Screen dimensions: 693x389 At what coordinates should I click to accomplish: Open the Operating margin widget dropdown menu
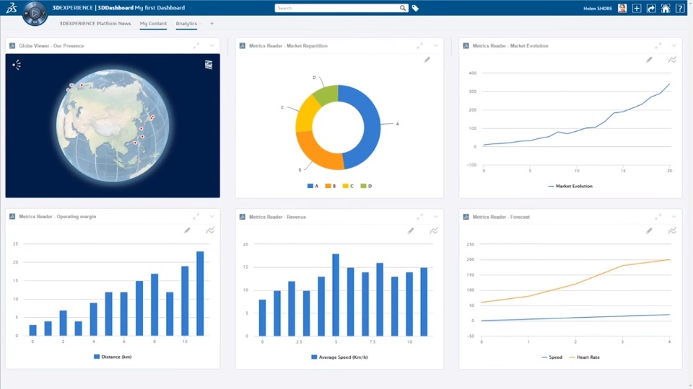[x=212, y=216]
